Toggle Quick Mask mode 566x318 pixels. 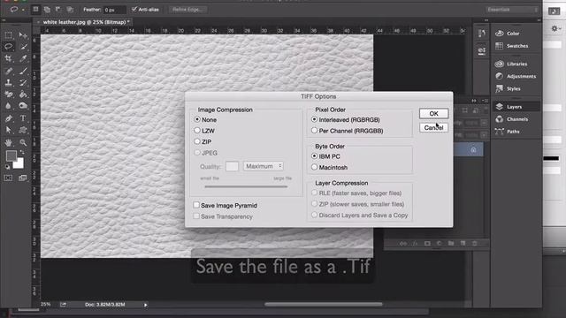pos(8,178)
